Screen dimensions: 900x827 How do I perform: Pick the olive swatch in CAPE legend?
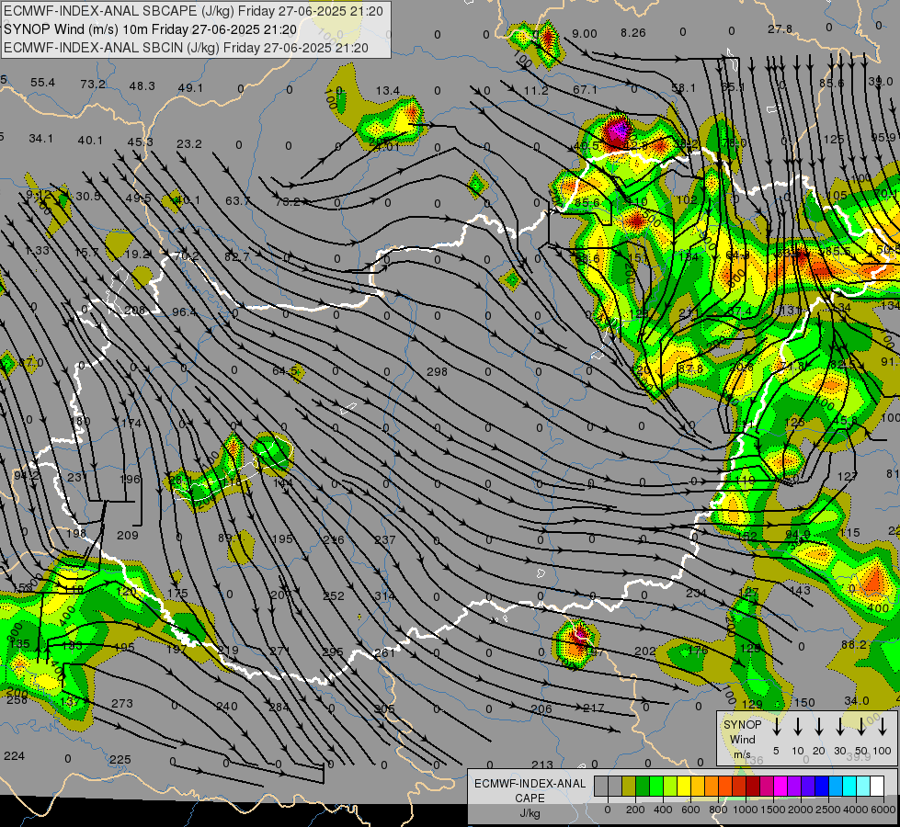click(x=629, y=787)
